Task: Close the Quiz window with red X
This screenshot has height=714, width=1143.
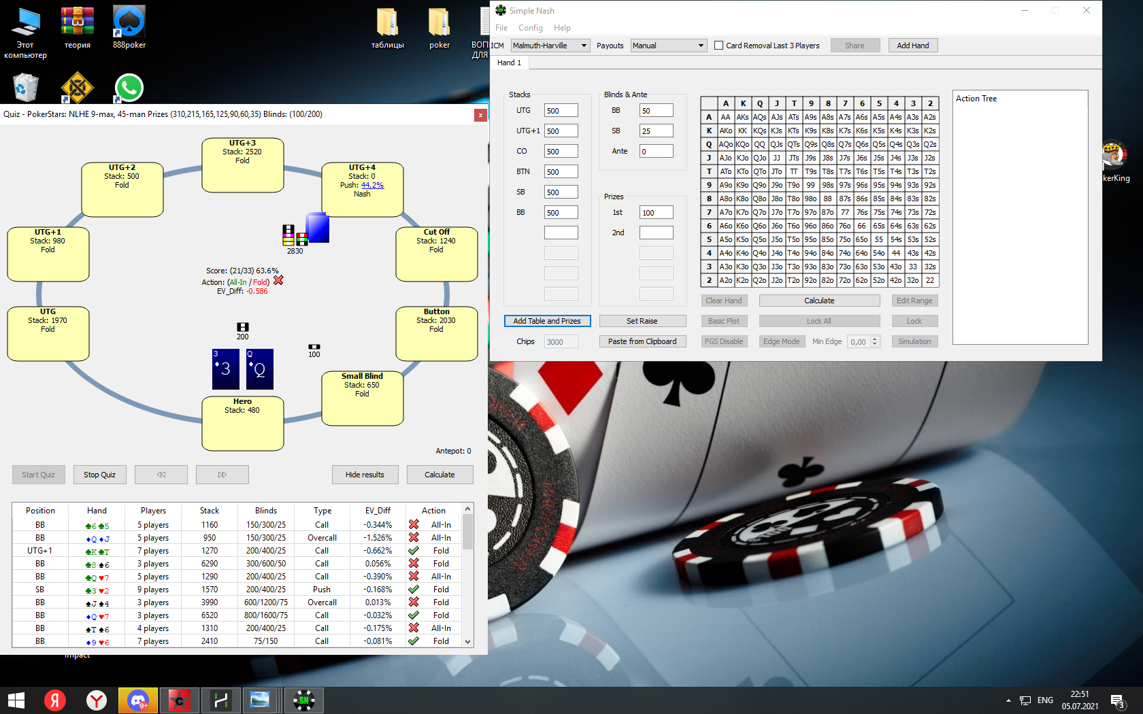Action: pos(480,115)
